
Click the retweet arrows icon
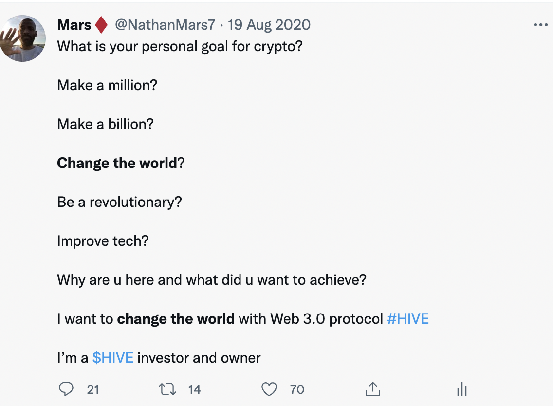click(167, 389)
